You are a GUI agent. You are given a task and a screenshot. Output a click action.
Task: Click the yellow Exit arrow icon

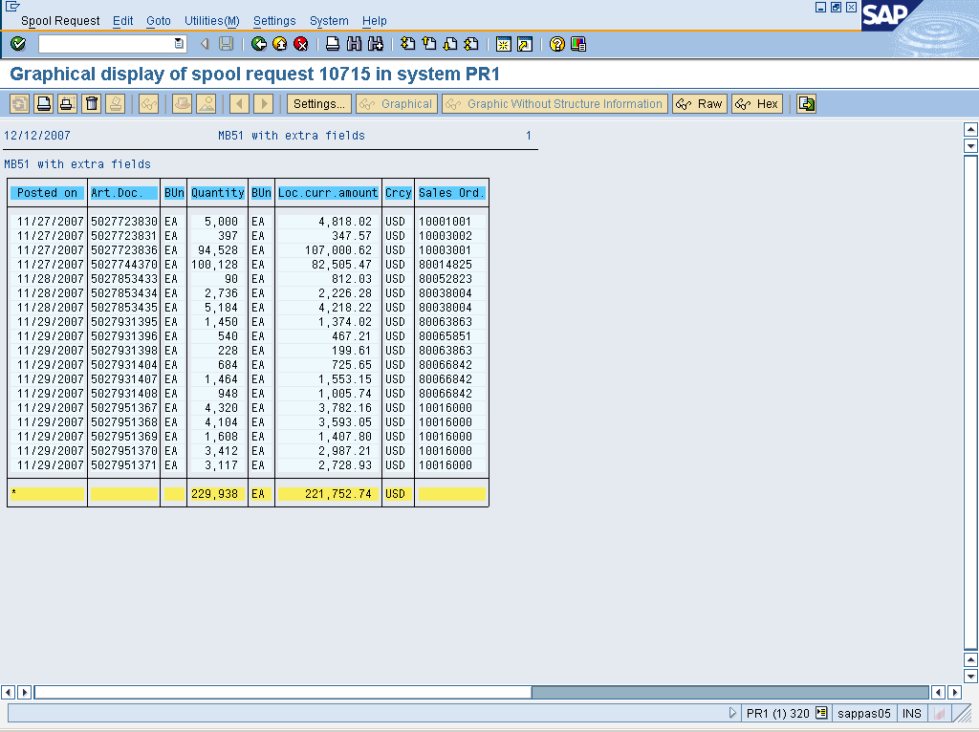click(280, 44)
